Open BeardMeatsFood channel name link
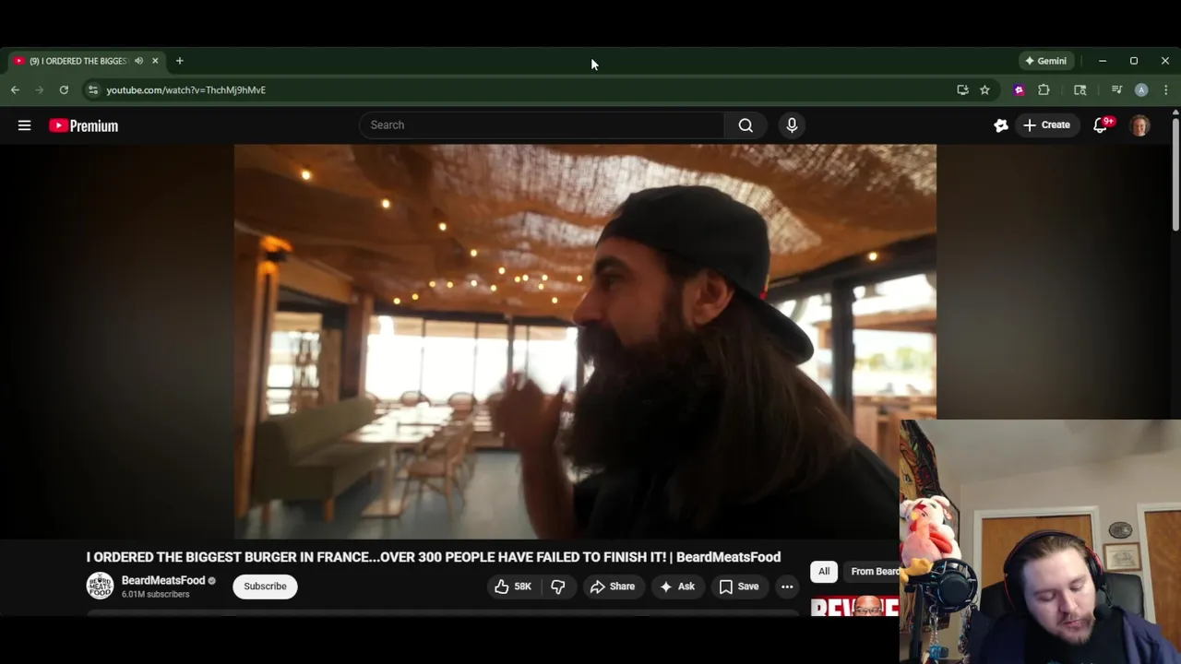Image resolution: width=1181 pixels, height=664 pixels. click(163, 580)
